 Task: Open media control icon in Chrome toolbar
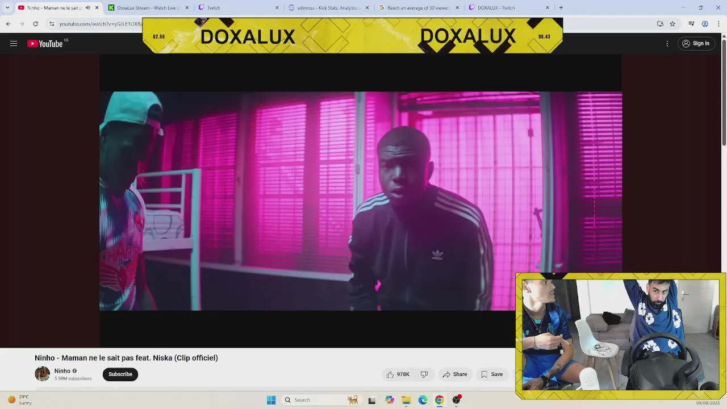tap(691, 24)
